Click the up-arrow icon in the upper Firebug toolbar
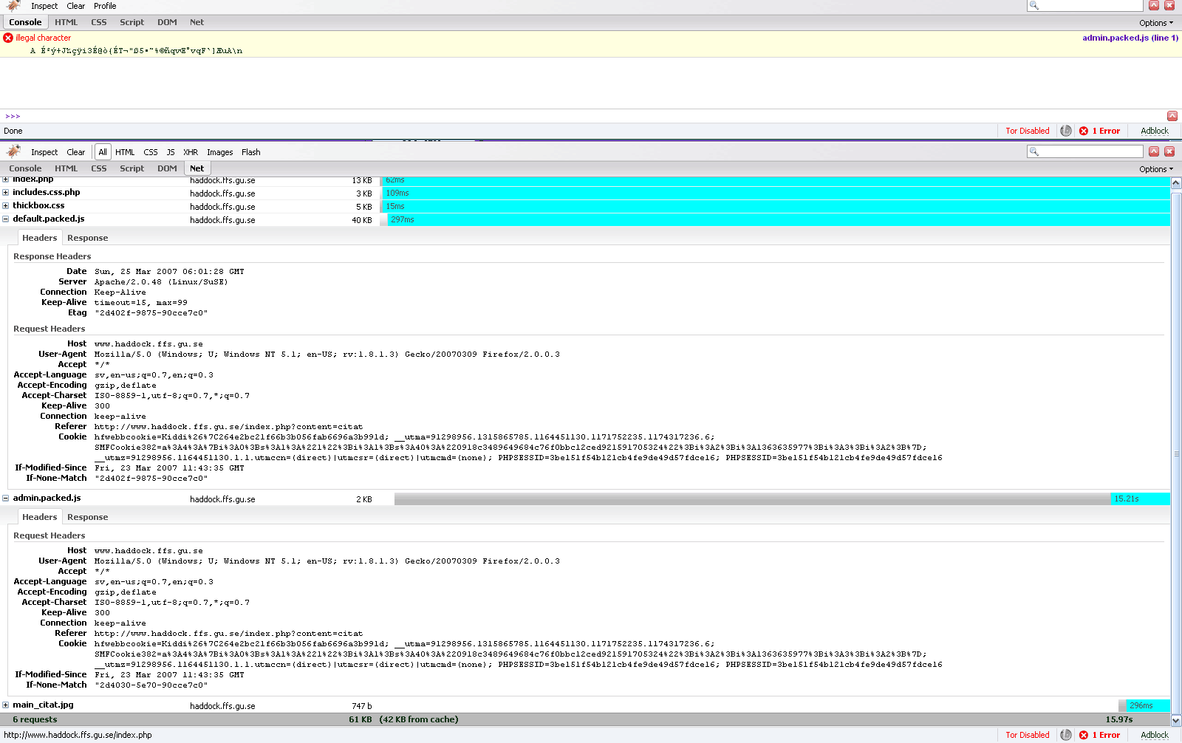Viewport: 1182px width, 743px height. pos(1154,5)
